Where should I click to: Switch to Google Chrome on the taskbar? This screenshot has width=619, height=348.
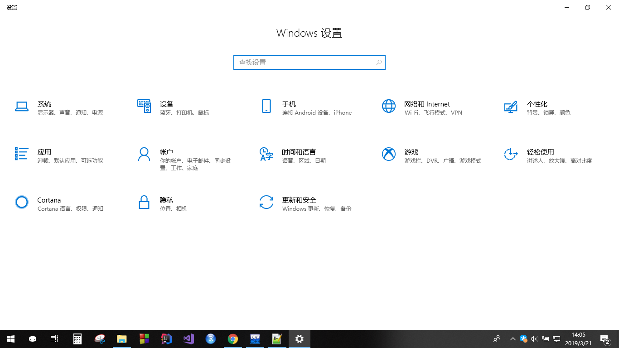coord(233,339)
